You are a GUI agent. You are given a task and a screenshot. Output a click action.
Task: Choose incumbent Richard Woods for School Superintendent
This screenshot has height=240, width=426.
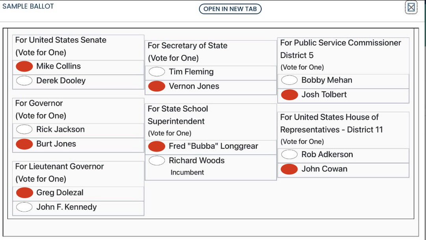pos(157,161)
